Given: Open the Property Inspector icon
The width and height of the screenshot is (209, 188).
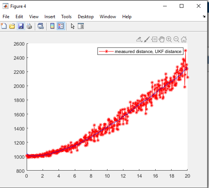Looking at the screenshot, I should click(x=81, y=26).
